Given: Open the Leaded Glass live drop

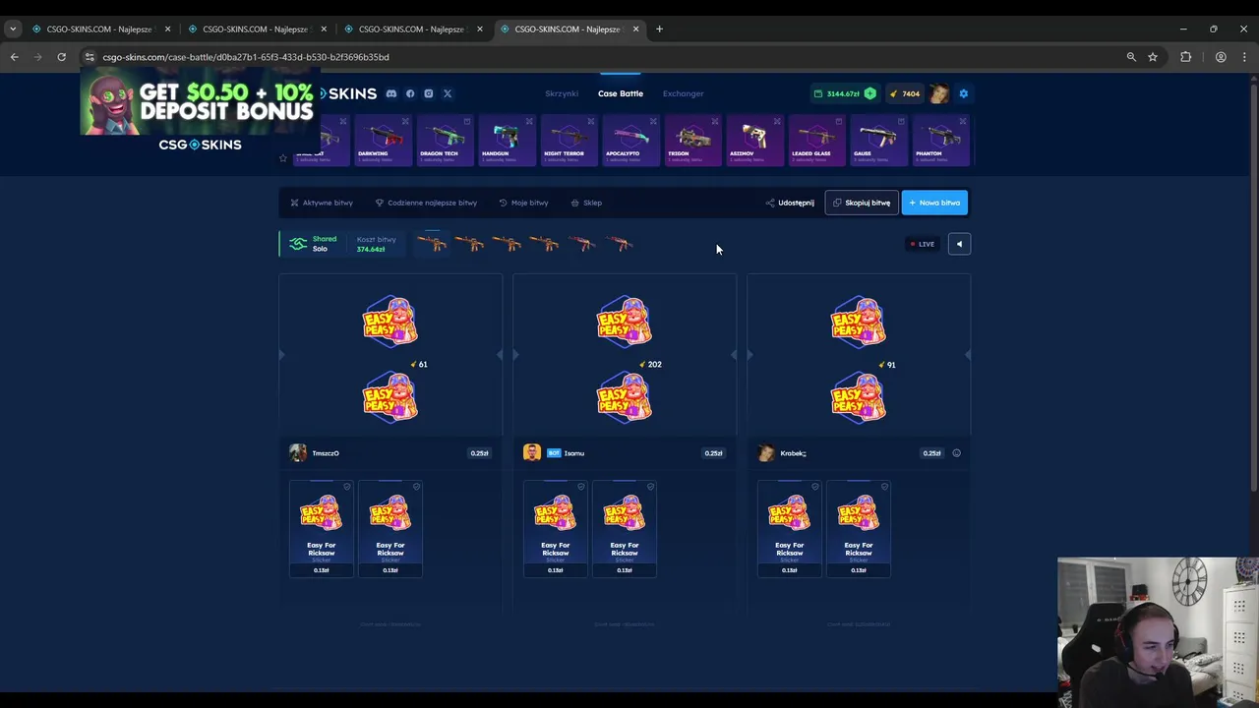Looking at the screenshot, I should pyautogui.click(x=817, y=140).
